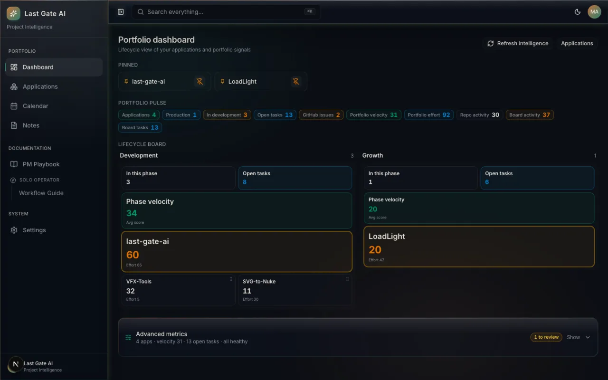Collapse the sidebar with the panel toggle icon
The height and width of the screenshot is (380, 608).
point(121,12)
